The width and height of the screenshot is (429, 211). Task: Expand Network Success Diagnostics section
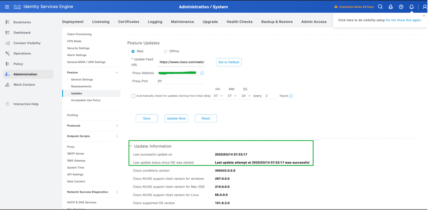pyautogui.click(x=117, y=192)
